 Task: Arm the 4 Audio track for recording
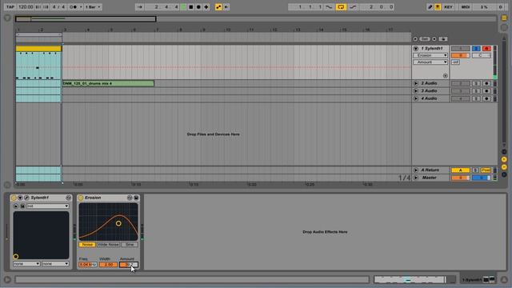point(486,98)
